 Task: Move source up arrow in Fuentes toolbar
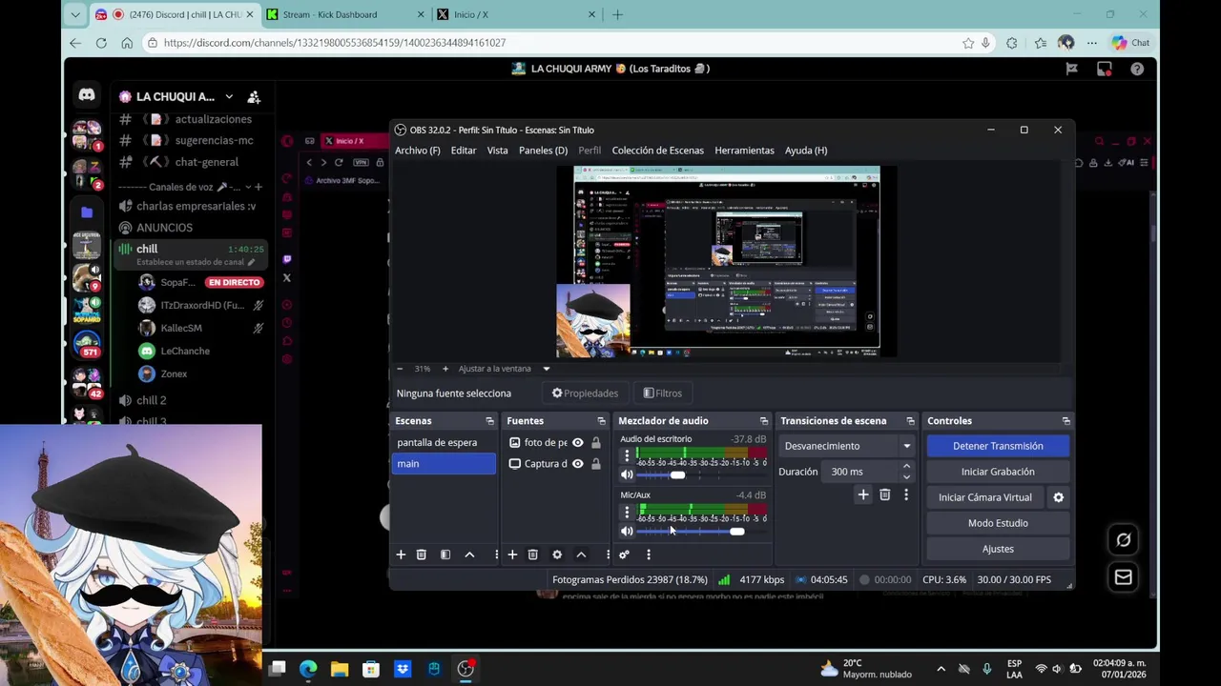coord(581,555)
